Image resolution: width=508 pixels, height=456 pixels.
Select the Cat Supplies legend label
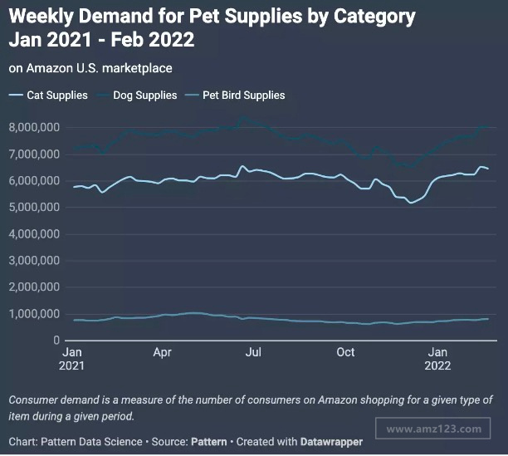(57, 96)
